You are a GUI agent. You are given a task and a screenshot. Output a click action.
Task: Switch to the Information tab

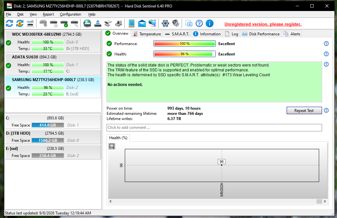207,34
